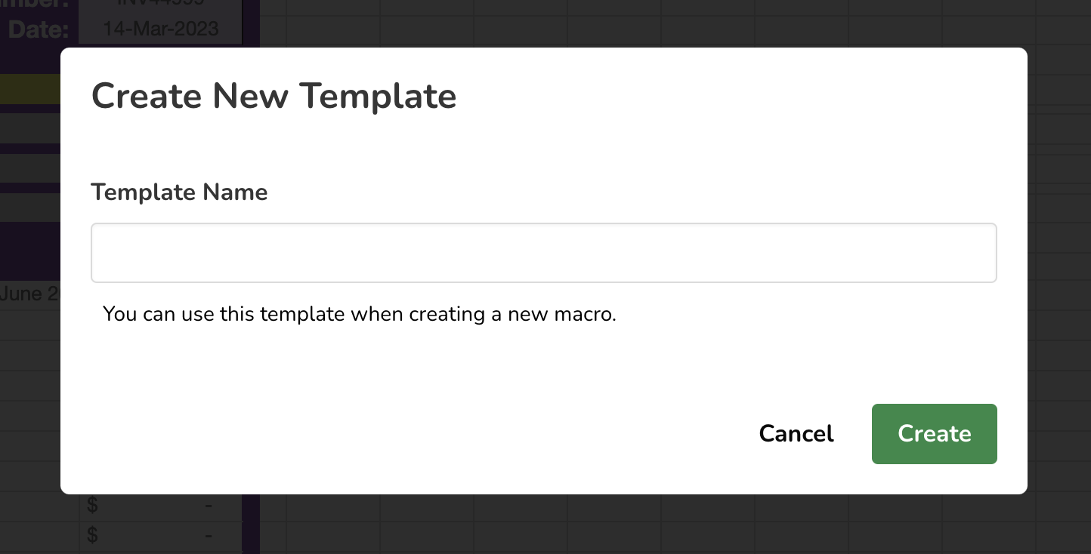Click the cut-off "Number:" label at top
This screenshot has height=554, width=1091.
38,5
